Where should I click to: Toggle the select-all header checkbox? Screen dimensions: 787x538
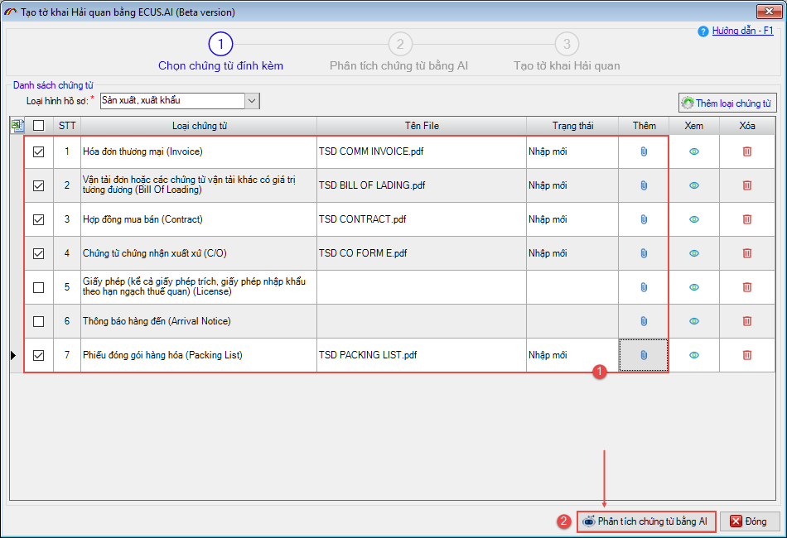pos(38,126)
